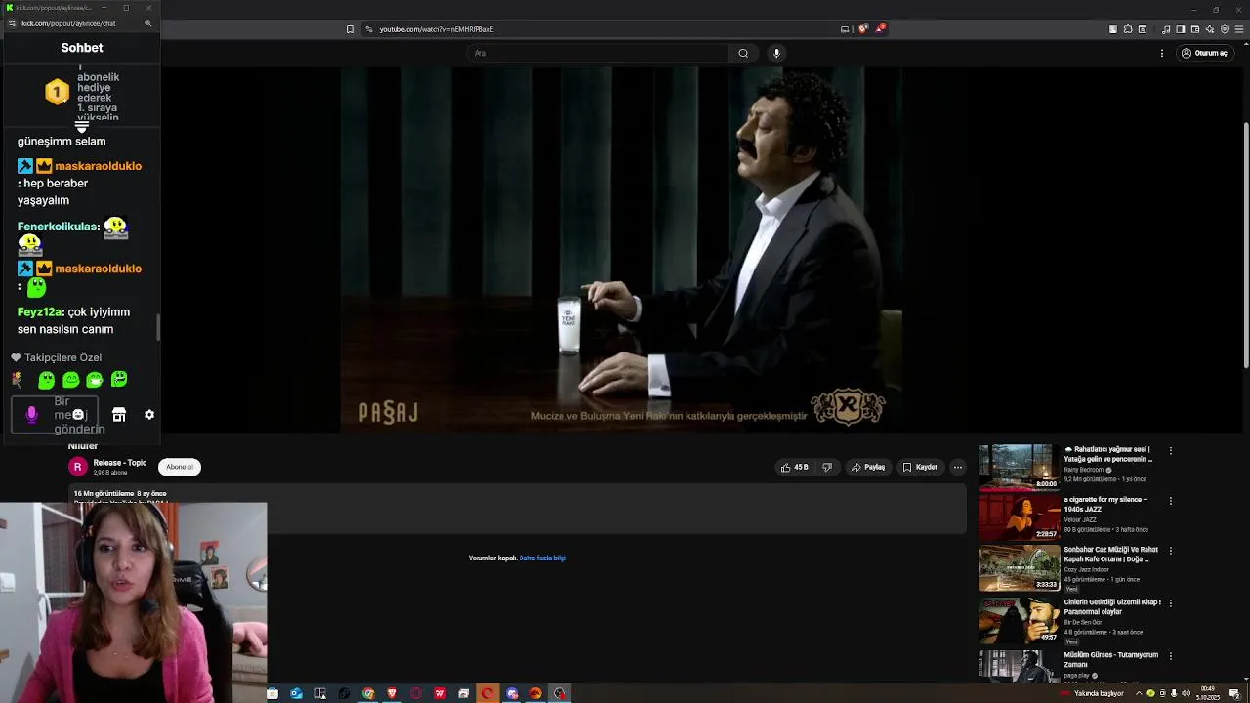This screenshot has width=1250, height=703.
Task: Open options menu for Cinlerin Getirdiği video
Action: pos(1170,603)
